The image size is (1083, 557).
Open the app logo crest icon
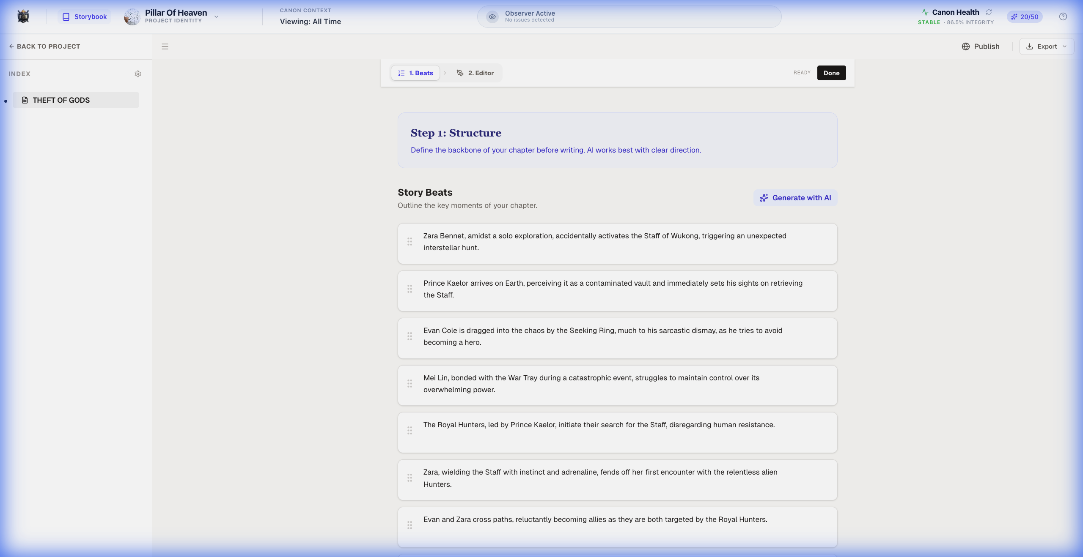(23, 16)
